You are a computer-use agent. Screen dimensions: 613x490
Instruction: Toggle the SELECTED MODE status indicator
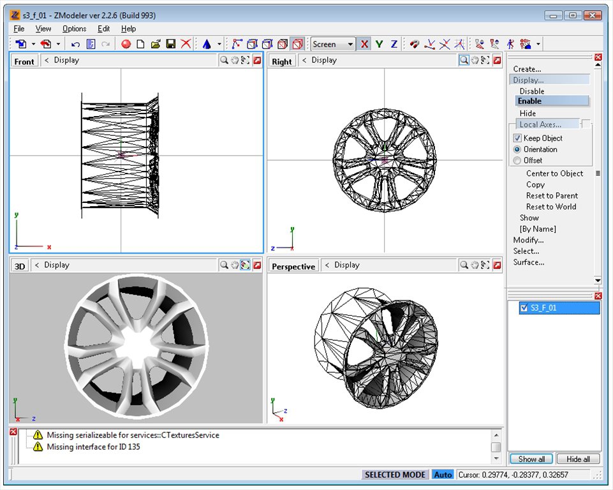point(395,475)
